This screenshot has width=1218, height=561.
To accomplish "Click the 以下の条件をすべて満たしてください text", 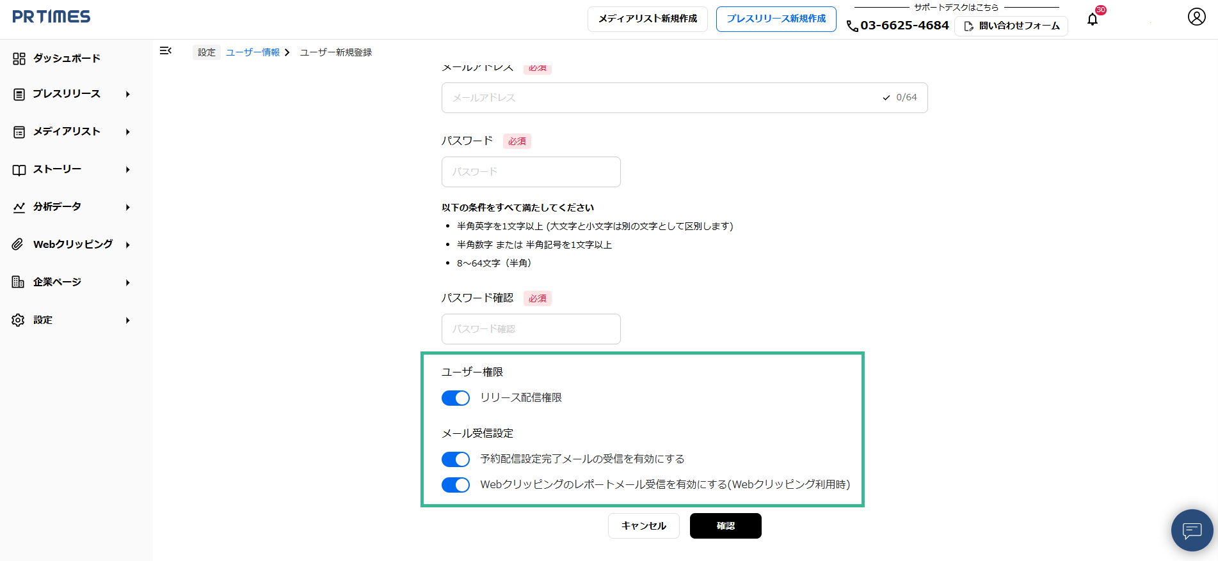I will pos(518,208).
